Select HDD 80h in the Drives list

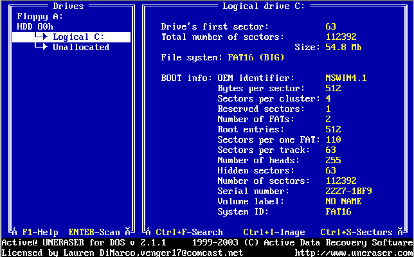point(35,26)
